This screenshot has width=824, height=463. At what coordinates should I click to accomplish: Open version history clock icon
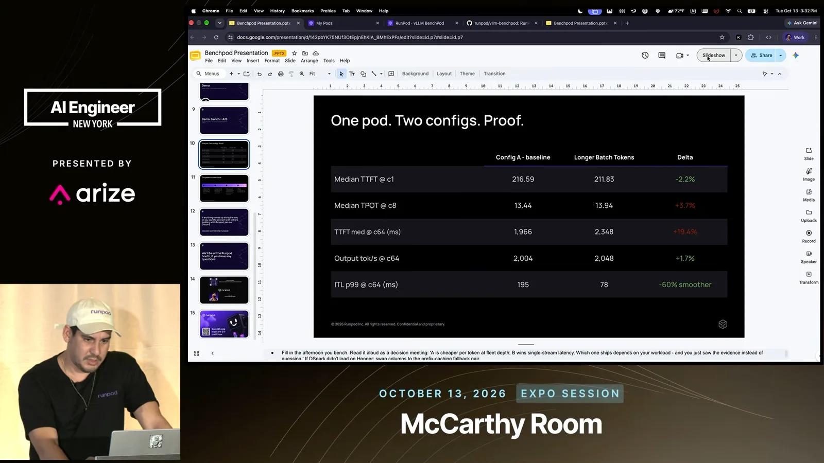tap(645, 55)
